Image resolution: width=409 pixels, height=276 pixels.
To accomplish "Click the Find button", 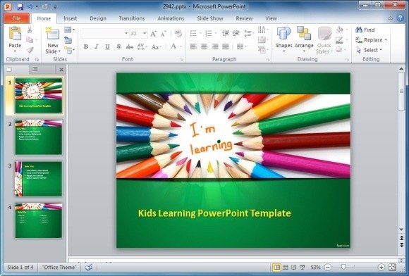I will (365, 30).
